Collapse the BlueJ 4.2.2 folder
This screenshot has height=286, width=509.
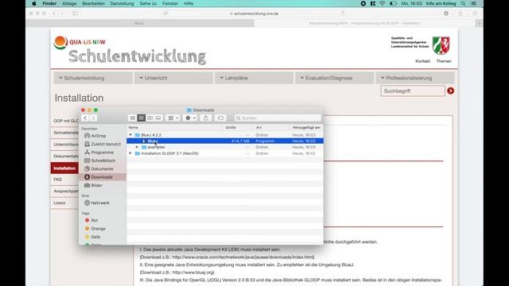(x=130, y=135)
